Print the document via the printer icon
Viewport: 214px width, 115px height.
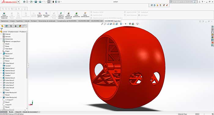point(40,2)
